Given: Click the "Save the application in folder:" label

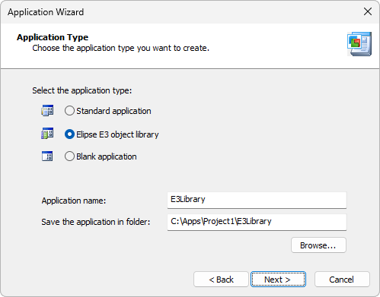Looking at the screenshot, I should coord(96,222).
